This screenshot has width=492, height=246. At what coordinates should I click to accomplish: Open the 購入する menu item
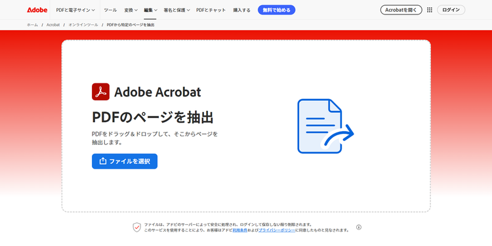(241, 10)
